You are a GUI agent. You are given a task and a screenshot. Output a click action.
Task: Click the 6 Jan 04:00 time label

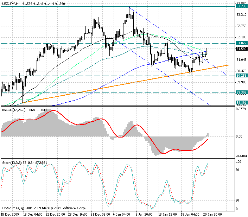(122, 215)
